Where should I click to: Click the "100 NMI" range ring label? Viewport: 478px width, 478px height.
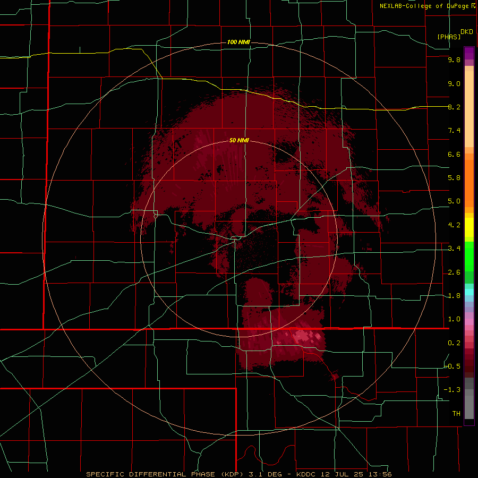[x=238, y=42]
